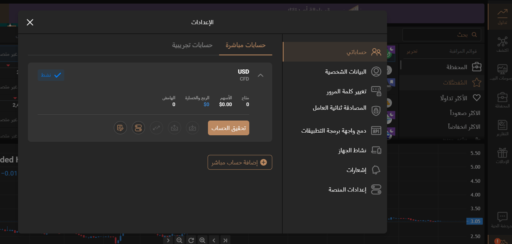Click the إضافة حساب مباشر button

(240, 162)
